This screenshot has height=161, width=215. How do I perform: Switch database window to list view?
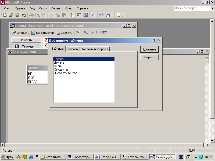click(98, 32)
